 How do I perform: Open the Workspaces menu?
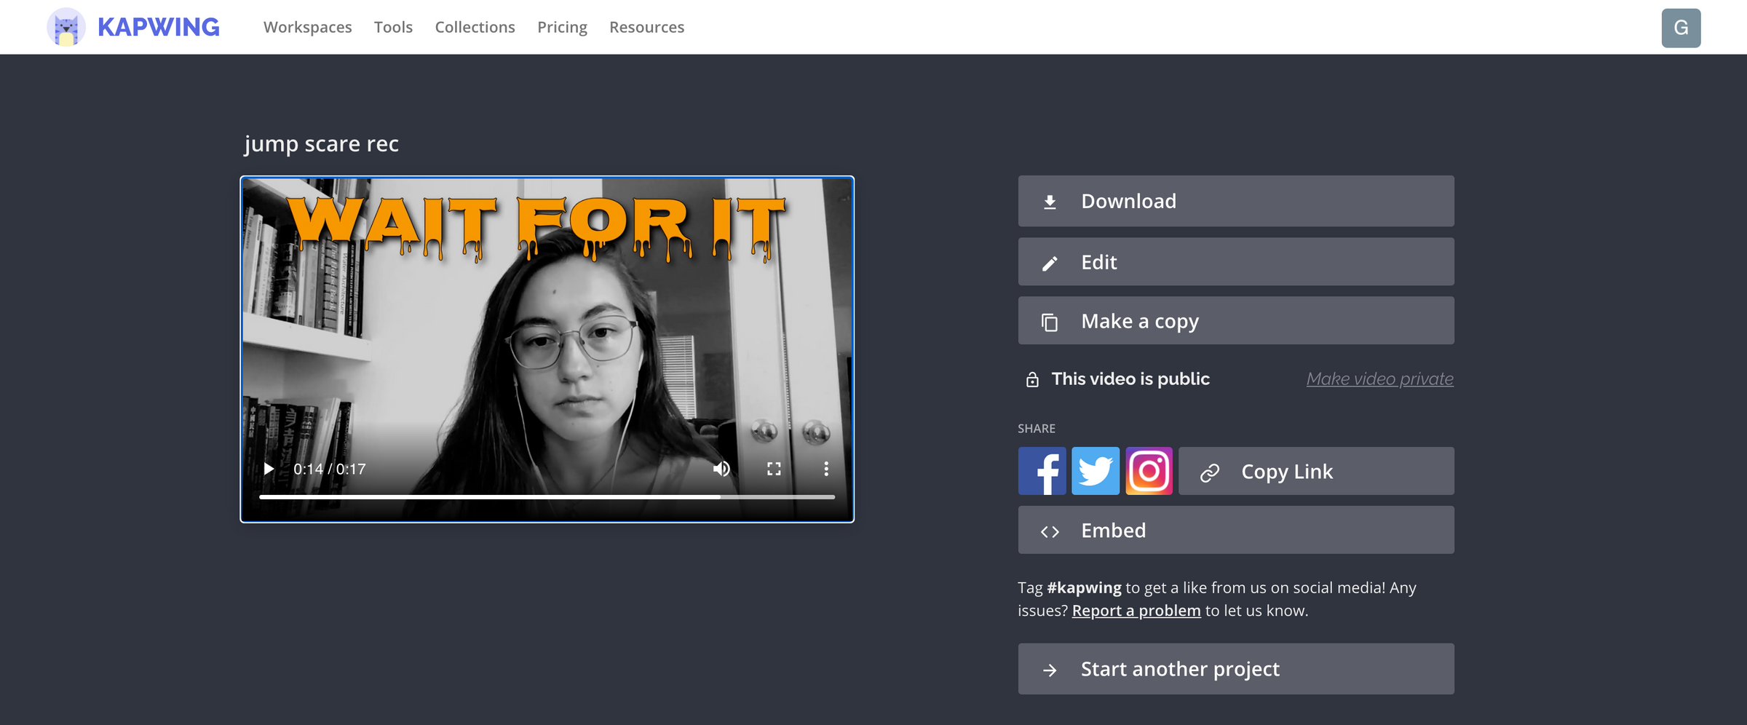(307, 28)
